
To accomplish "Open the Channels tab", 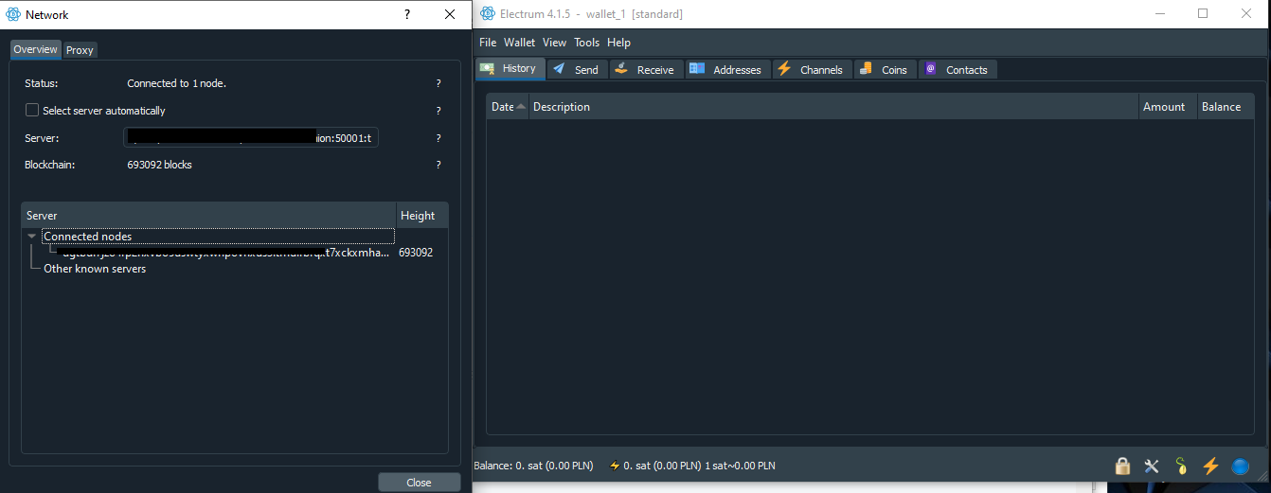I will click(x=811, y=69).
